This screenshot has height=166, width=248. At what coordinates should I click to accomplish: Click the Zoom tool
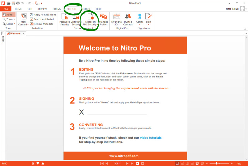8,19
